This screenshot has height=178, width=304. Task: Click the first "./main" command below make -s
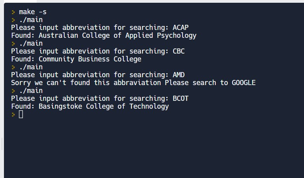pos(31,20)
